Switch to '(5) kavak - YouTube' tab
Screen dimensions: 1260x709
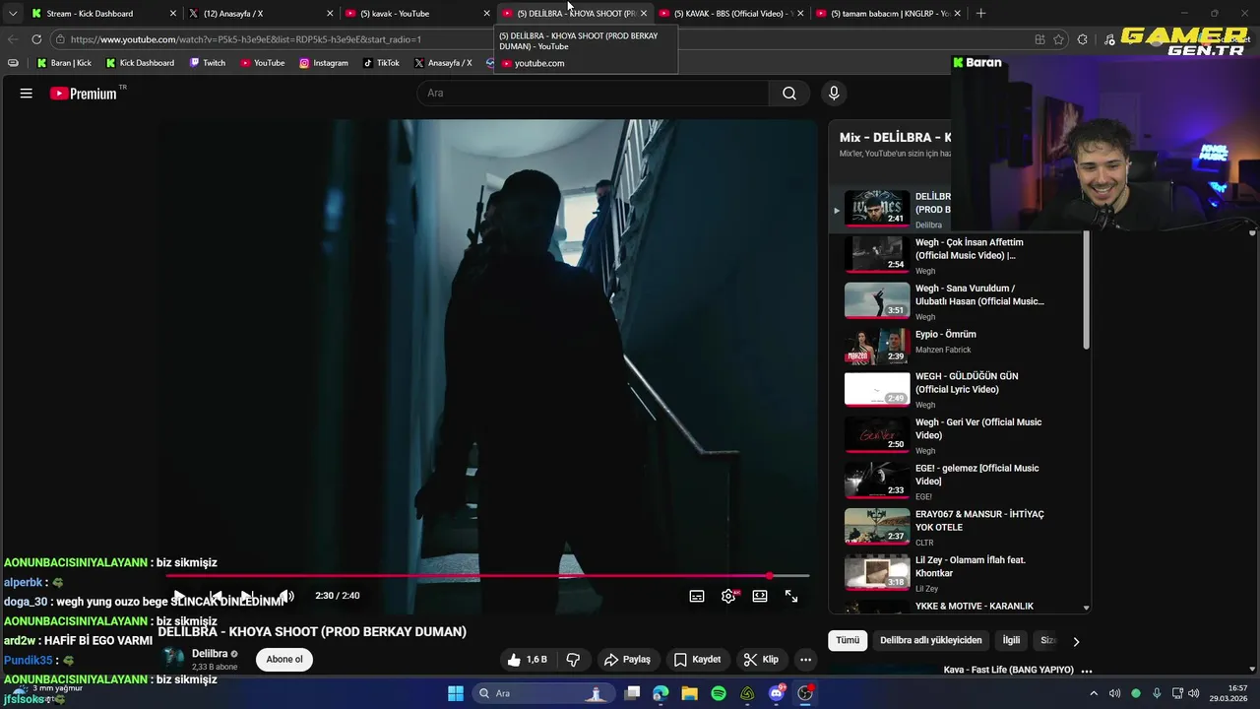point(416,14)
